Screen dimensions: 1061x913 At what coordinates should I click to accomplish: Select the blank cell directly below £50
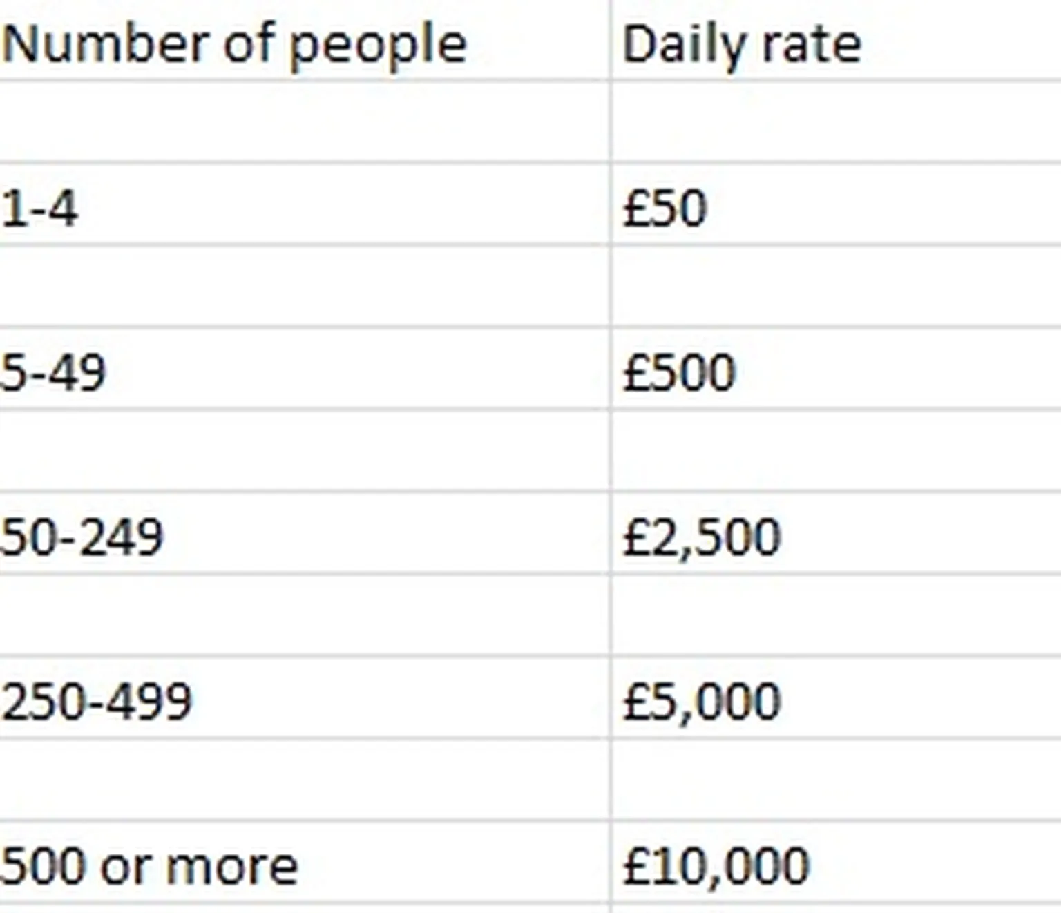coord(836,286)
